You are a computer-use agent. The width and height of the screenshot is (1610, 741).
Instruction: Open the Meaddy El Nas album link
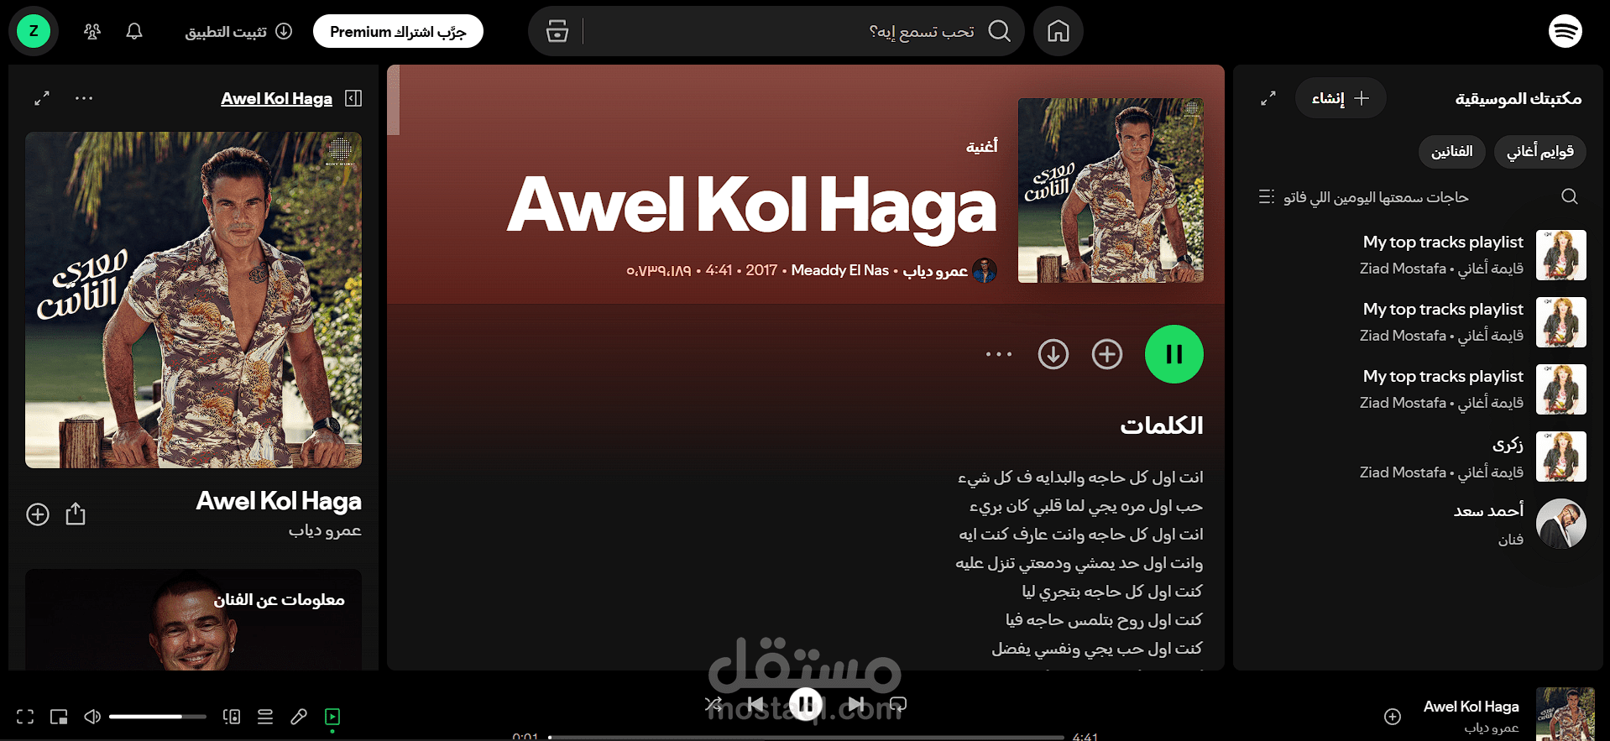coord(839,270)
